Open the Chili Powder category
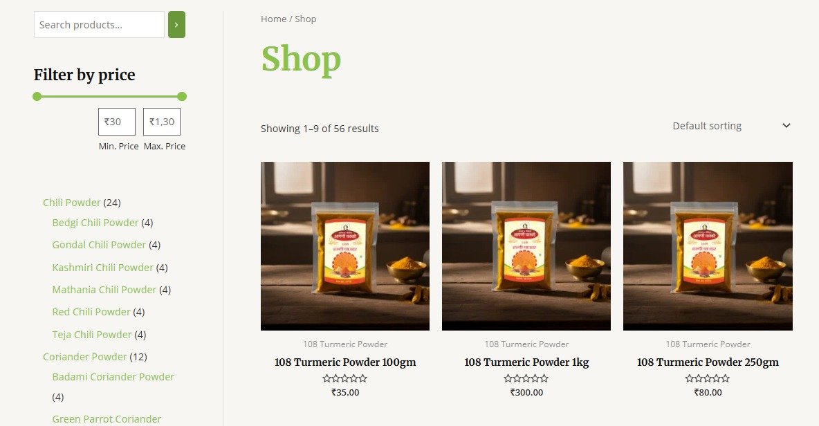 (71, 203)
